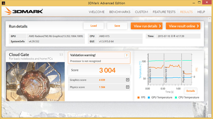This screenshot has width=213, height=119.
Task: Click the Load button
Action: pos(94,26)
